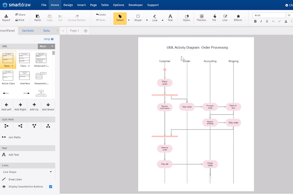Toggle bold text formatting
Screen dimensions: 293x195
pyautogui.click(x=255, y=21)
